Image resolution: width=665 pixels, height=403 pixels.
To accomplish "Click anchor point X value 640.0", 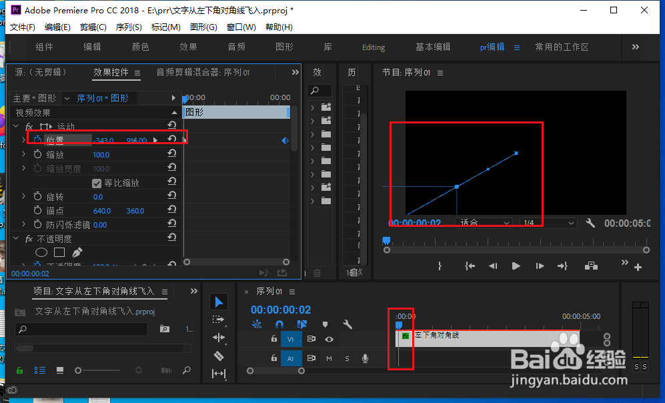I will click(102, 211).
